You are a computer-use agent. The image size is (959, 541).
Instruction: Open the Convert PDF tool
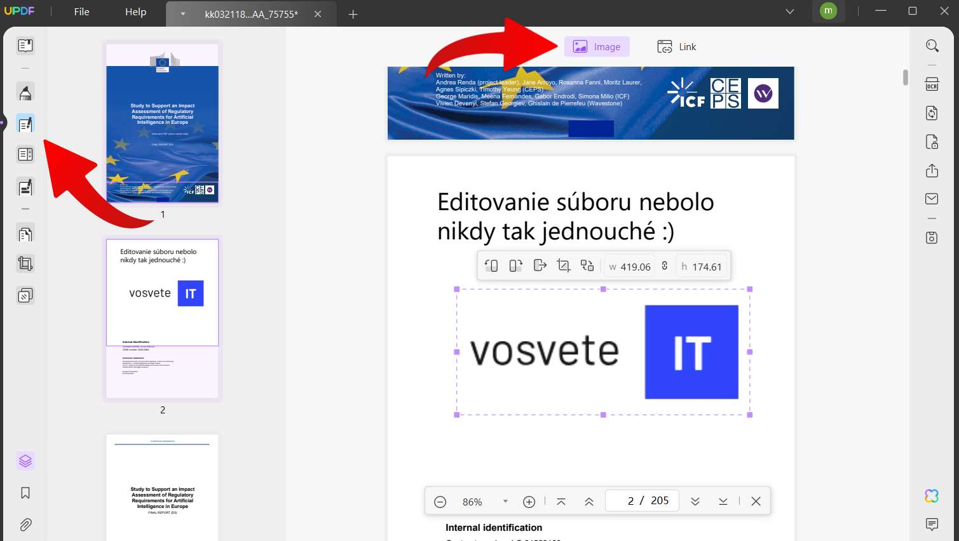pyautogui.click(x=932, y=113)
